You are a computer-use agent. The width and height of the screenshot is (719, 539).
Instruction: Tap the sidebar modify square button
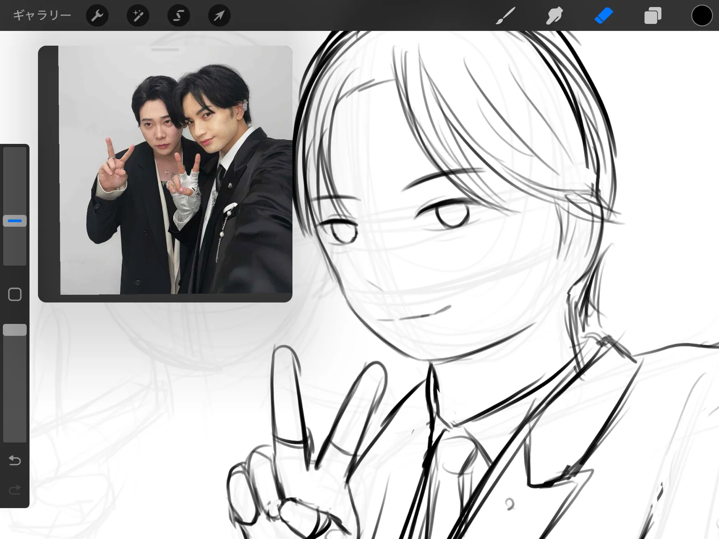[x=15, y=294]
